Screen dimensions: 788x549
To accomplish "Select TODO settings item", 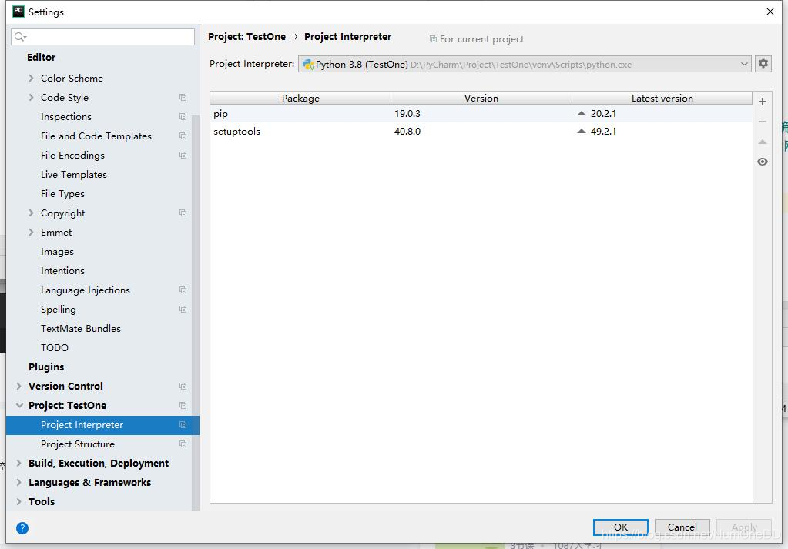I will (55, 347).
